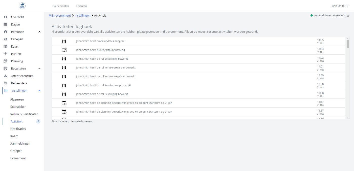Open Facturen in top navigation
The image size is (354, 171).
tap(81, 6)
